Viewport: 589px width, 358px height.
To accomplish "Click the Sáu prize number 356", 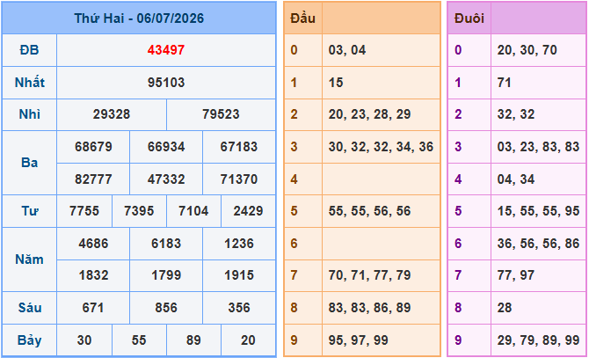I will [239, 308].
